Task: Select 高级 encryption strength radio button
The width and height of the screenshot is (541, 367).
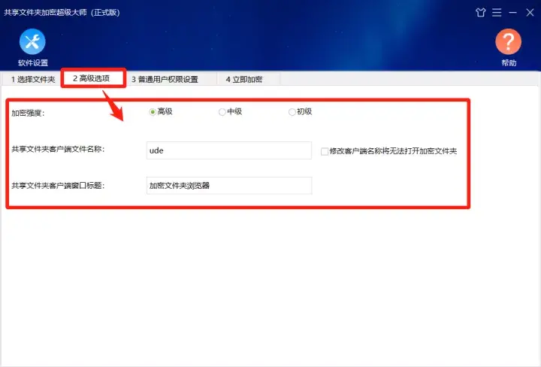Action: tap(153, 112)
